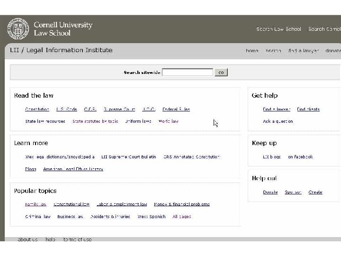This screenshot has width=341, height=256.
Task: Open Wex legal dictionary/encyclopedia link
Action: [60, 157]
